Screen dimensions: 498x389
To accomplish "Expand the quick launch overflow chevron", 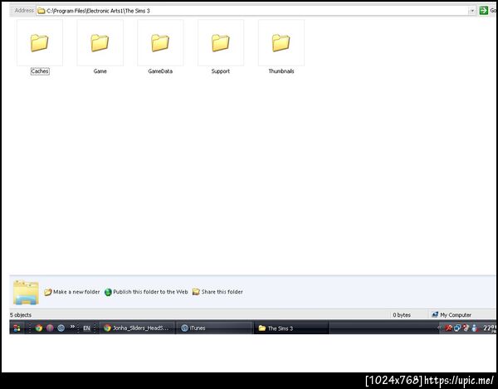I will [72, 327].
